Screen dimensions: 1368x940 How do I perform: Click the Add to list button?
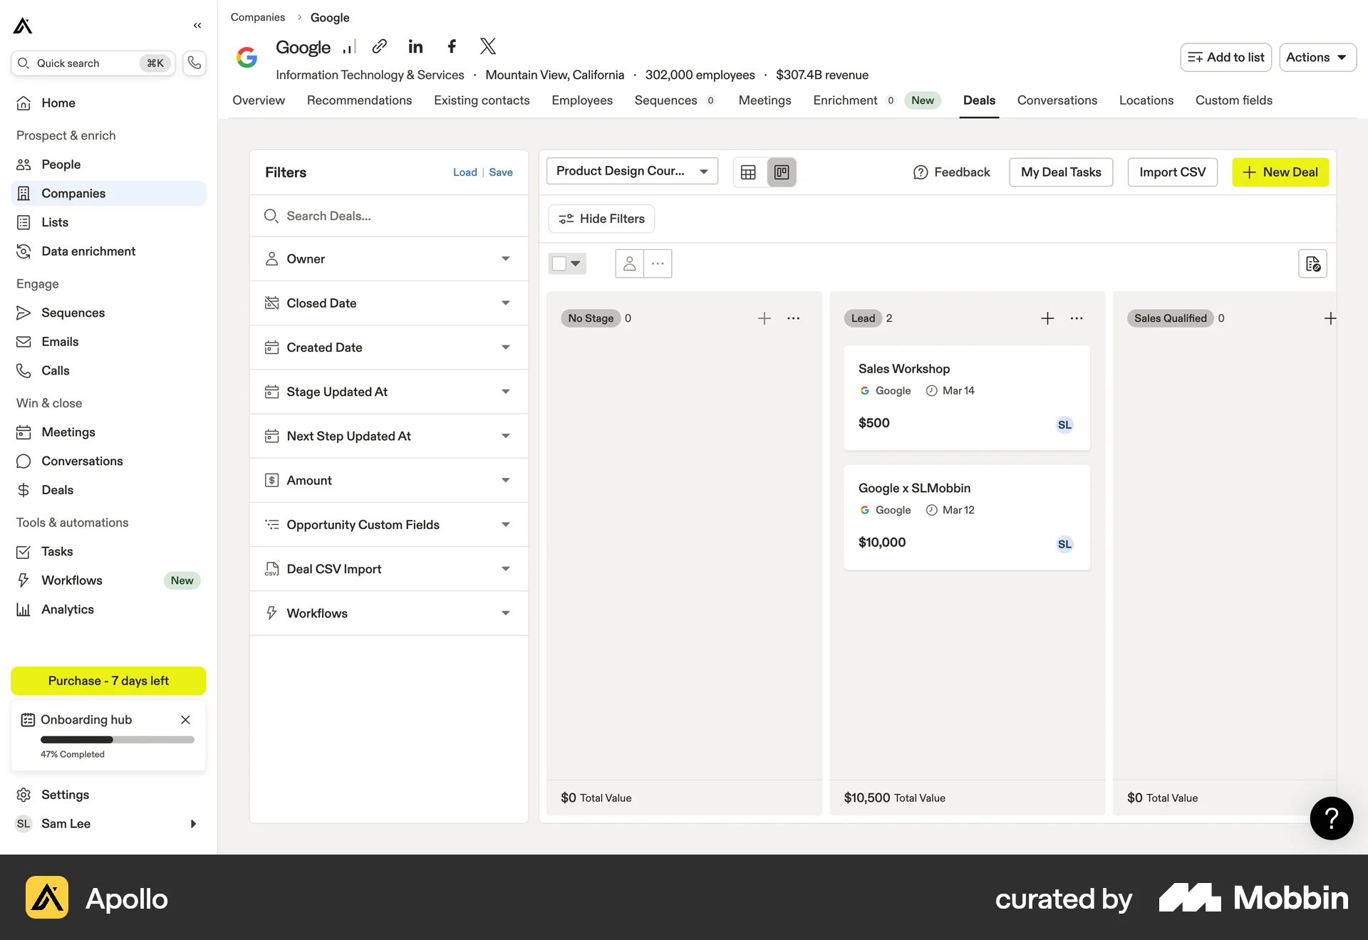coord(1225,57)
